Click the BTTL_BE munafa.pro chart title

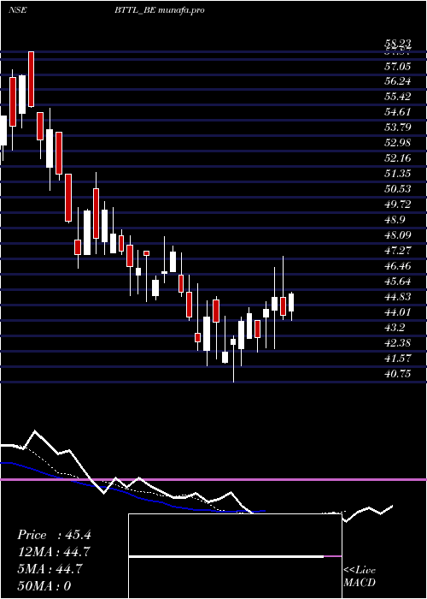[x=160, y=10]
